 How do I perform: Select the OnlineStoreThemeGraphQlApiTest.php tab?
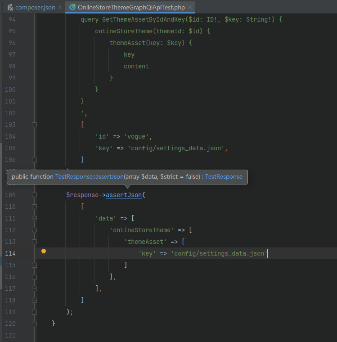[131, 8]
